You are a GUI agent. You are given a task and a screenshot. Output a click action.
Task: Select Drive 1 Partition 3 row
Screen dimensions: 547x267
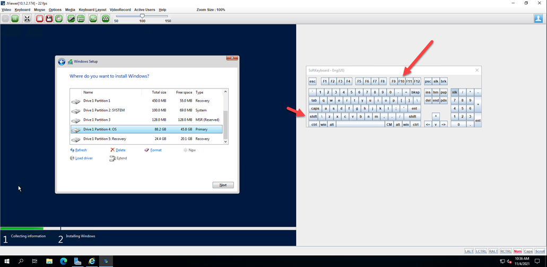(x=146, y=120)
